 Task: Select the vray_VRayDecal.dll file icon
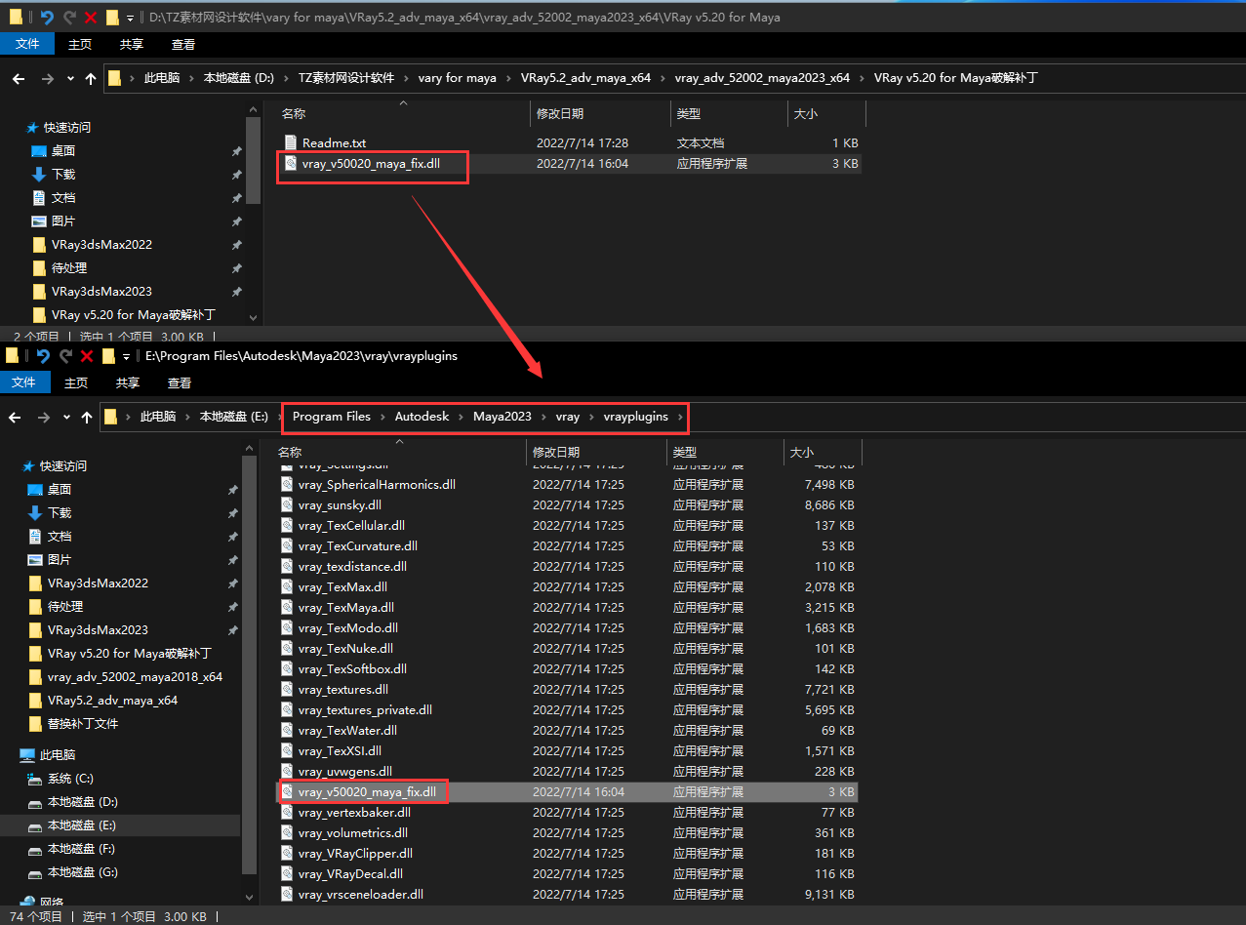click(x=287, y=874)
